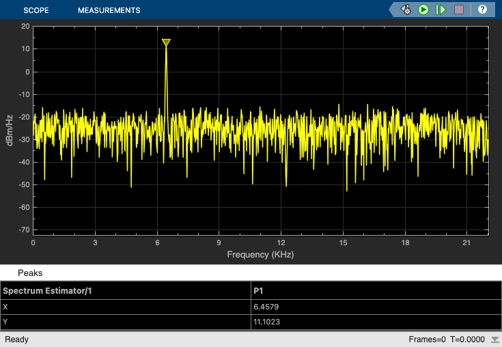
Task: Open Help with the question mark icon
Action: click(x=482, y=10)
